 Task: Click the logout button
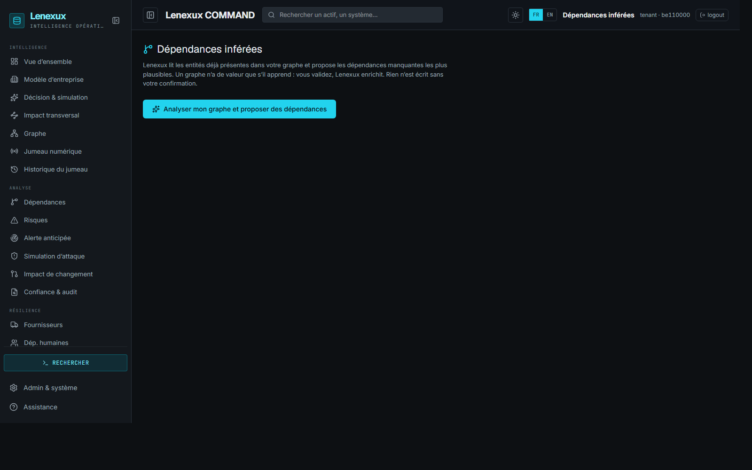click(x=712, y=15)
